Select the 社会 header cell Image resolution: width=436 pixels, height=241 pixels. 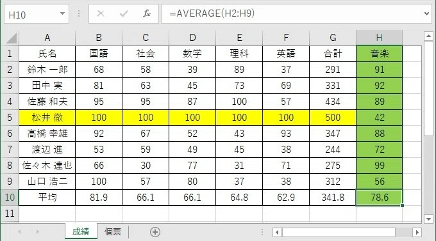[x=146, y=54]
